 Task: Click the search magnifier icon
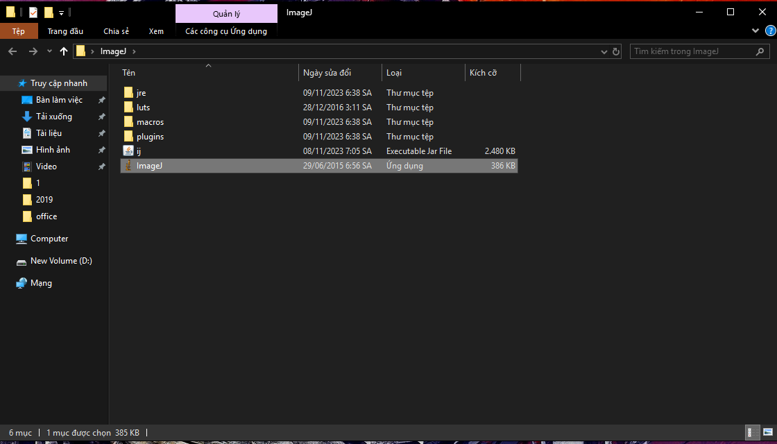click(x=760, y=51)
